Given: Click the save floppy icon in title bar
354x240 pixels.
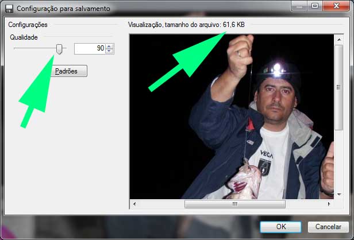Looking at the screenshot, I should 9,9.
